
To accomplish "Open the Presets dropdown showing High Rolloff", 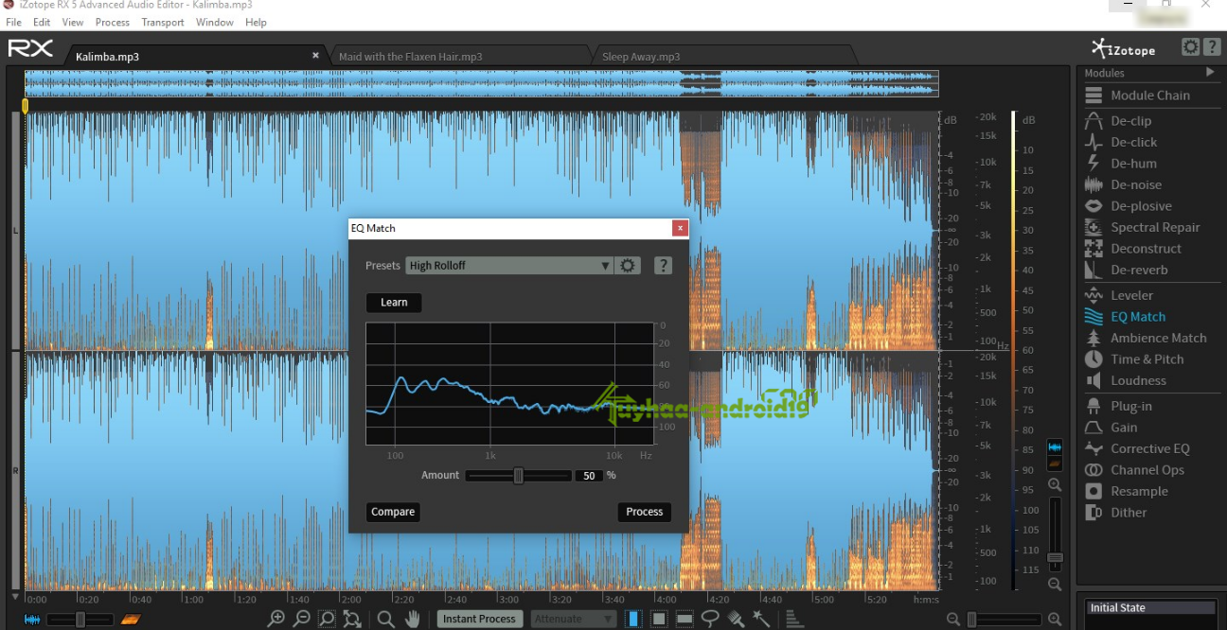I will click(x=509, y=266).
